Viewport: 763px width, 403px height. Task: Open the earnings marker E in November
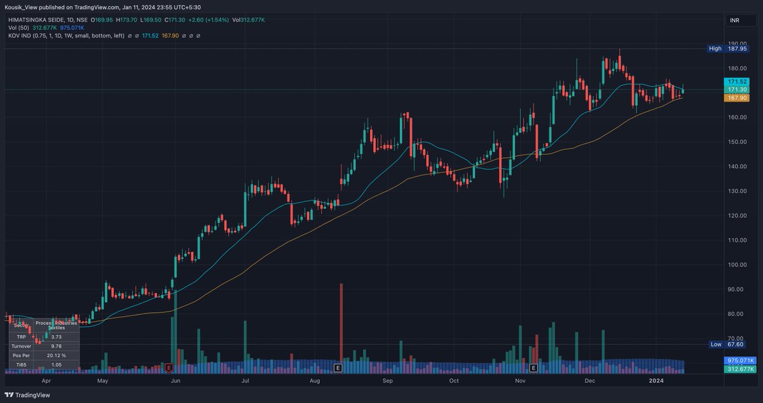click(x=533, y=367)
